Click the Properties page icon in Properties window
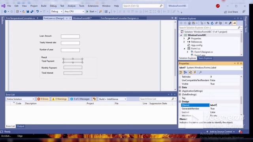 [191, 72]
